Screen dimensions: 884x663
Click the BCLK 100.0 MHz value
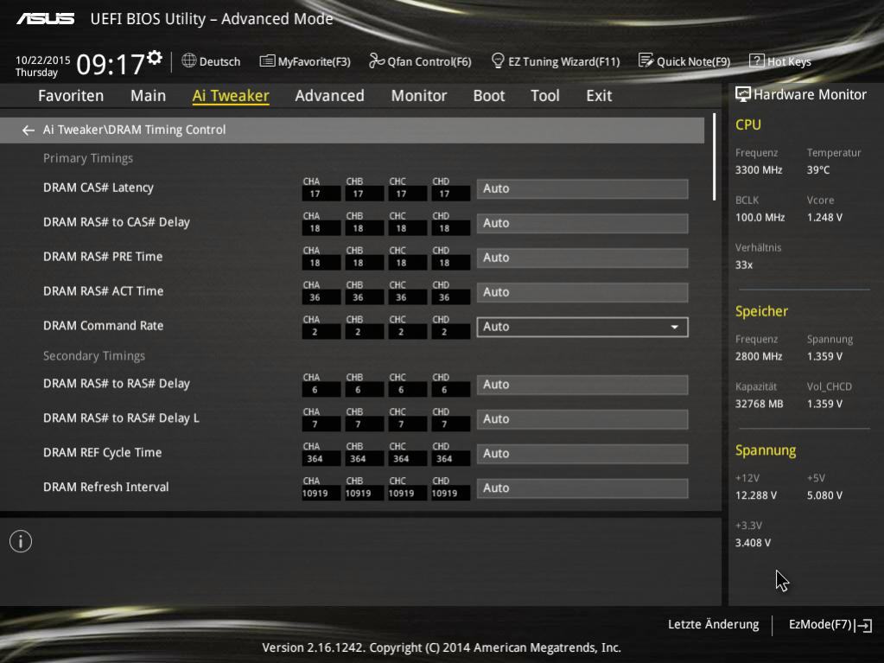760,217
